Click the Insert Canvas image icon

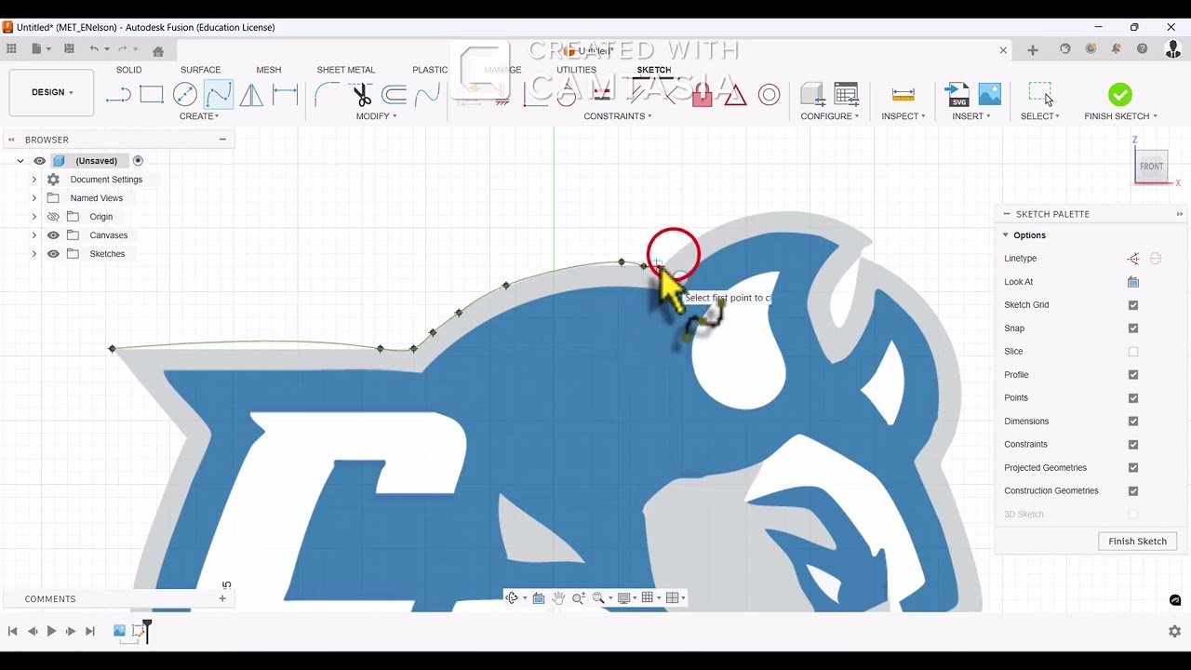990,94
